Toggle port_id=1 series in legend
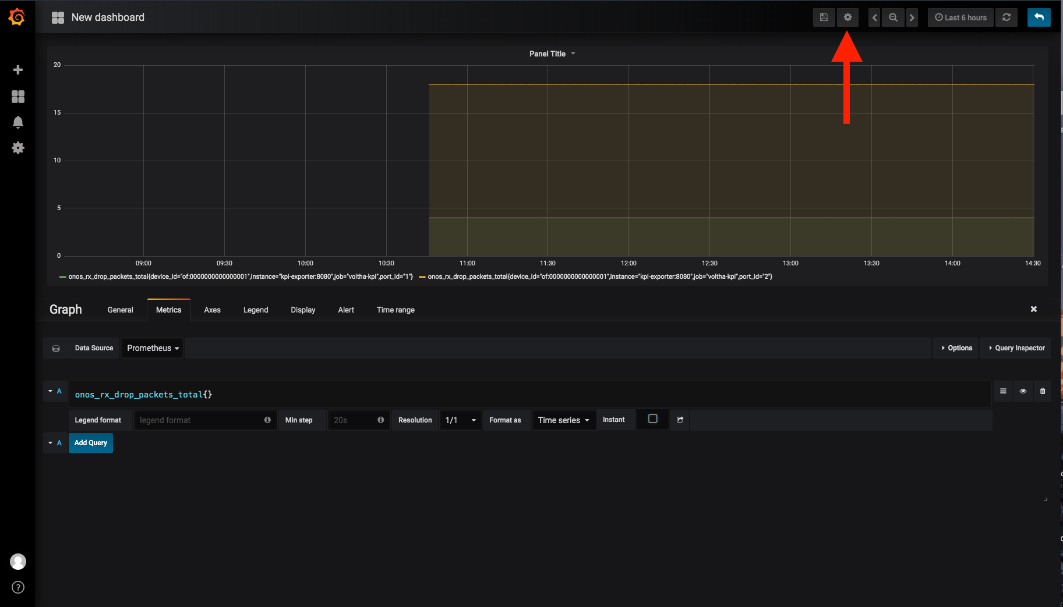 coord(241,276)
